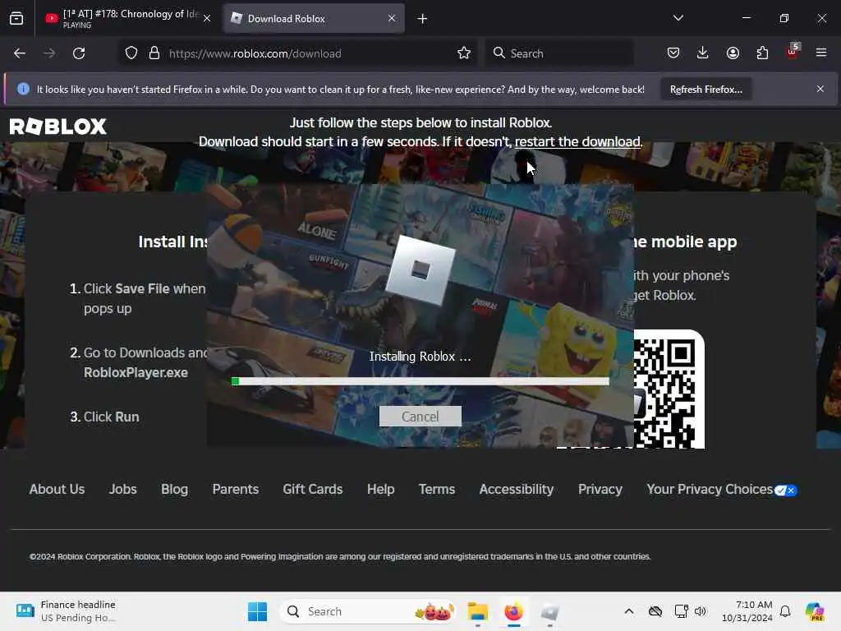
Task: Bookmark this page with star icon
Action: pos(464,53)
